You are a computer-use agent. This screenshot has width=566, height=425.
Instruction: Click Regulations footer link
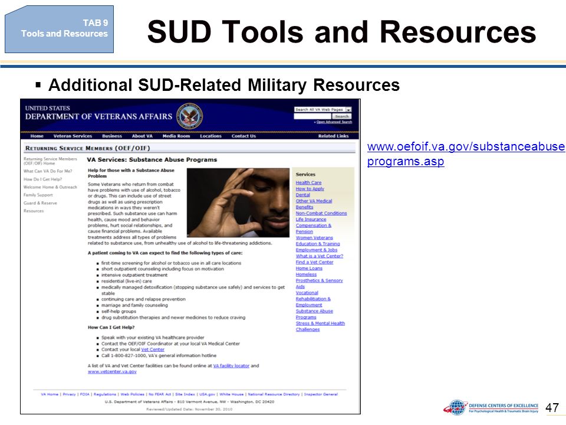(x=105, y=395)
